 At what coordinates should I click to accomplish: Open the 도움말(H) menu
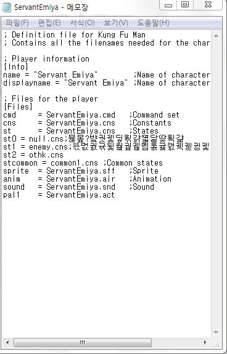[154, 23]
